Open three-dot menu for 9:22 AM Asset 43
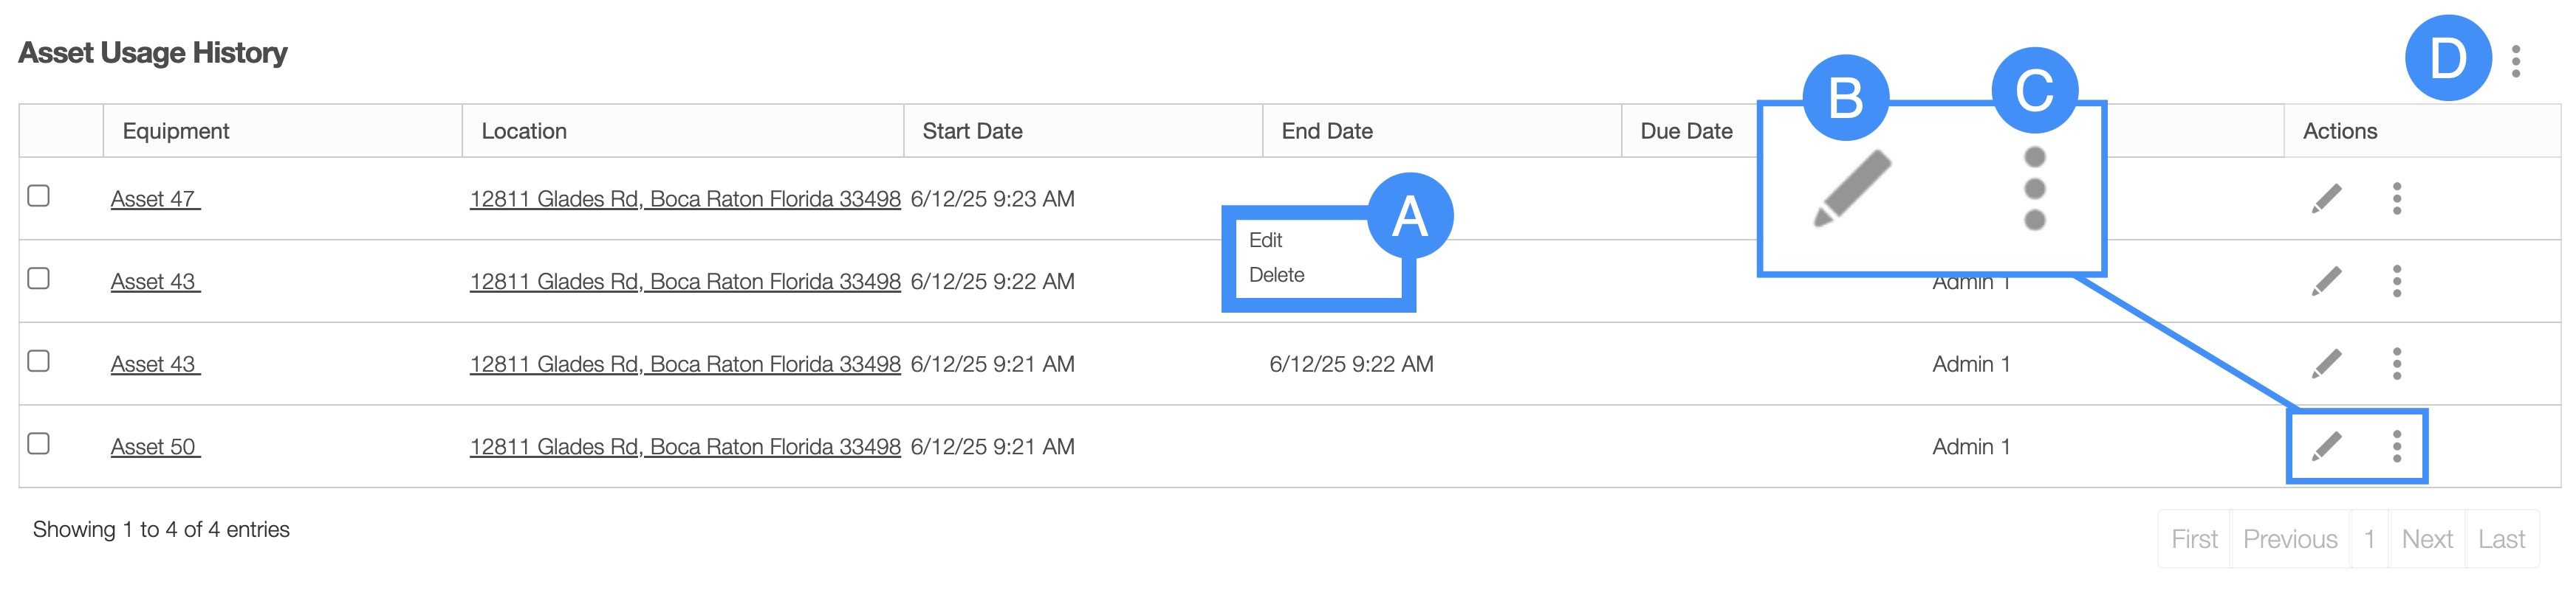2576x590 pixels. 2396,282
